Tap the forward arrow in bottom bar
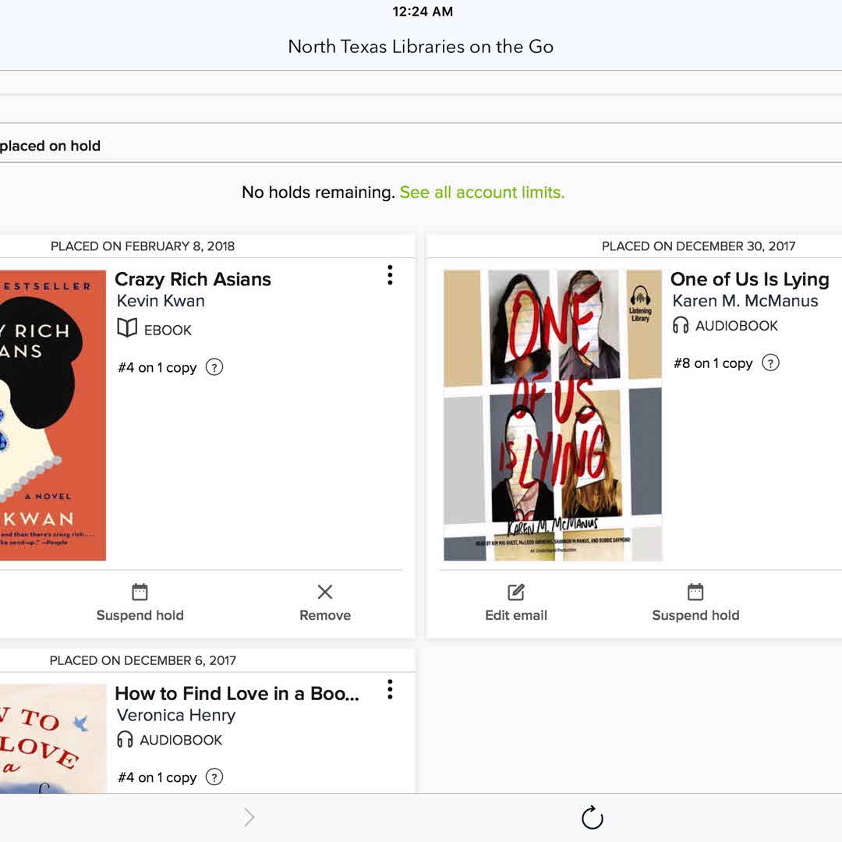842x842 pixels. click(x=249, y=817)
